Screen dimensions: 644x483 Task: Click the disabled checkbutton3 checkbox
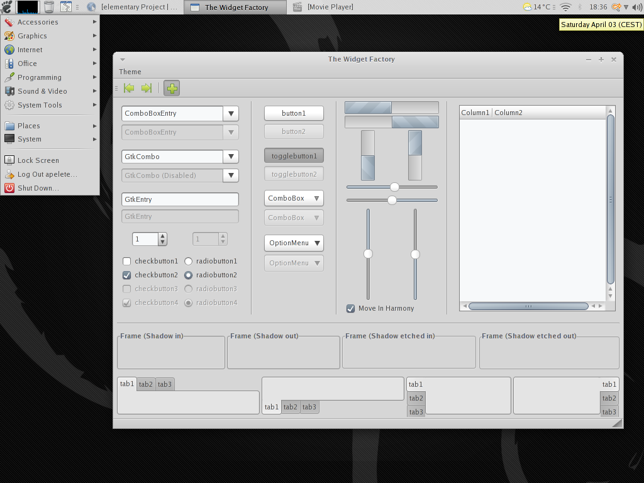coord(127,289)
